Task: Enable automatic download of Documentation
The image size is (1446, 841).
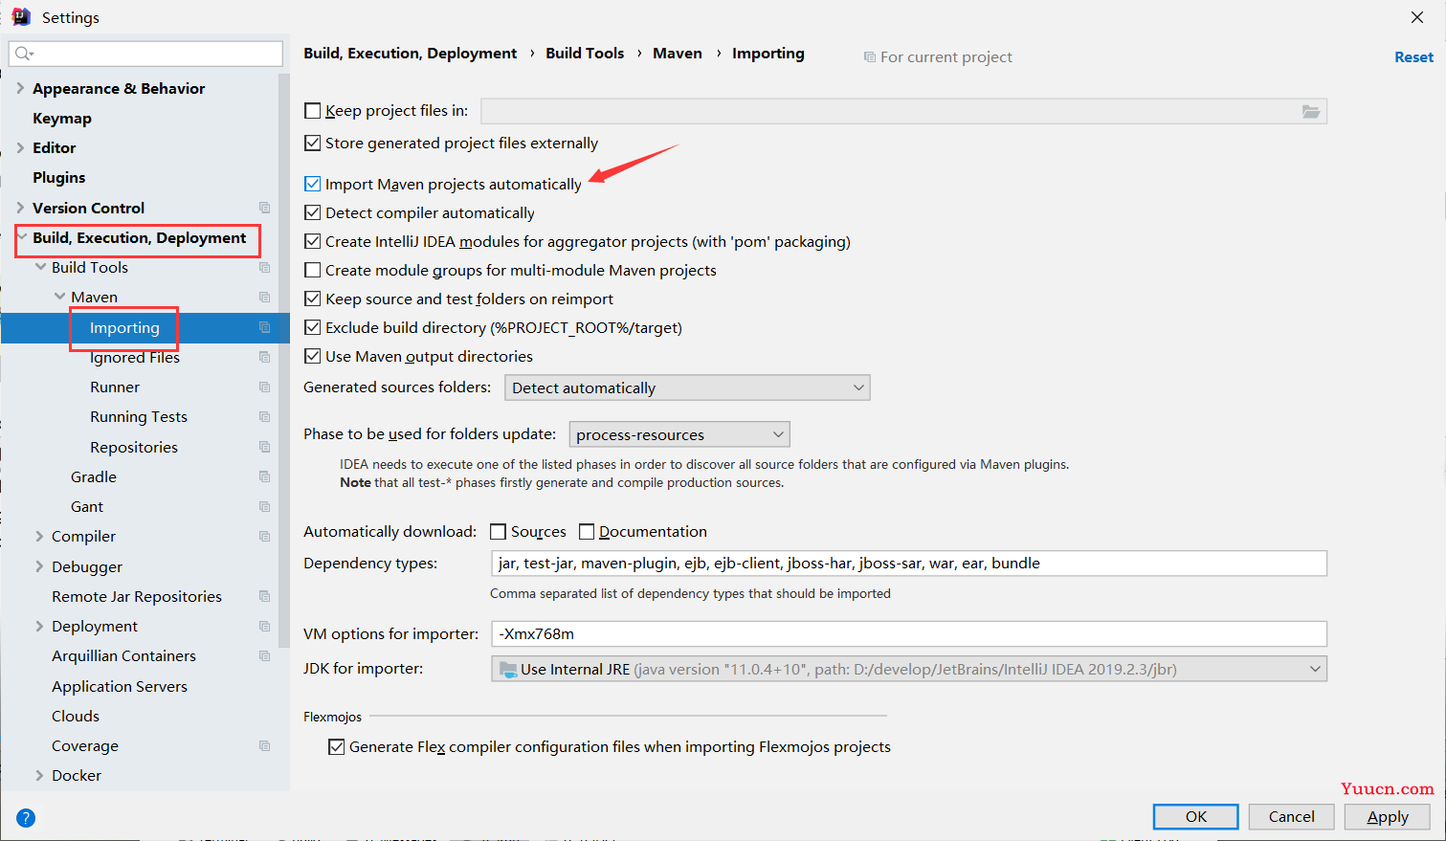Action: click(x=588, y=532)
